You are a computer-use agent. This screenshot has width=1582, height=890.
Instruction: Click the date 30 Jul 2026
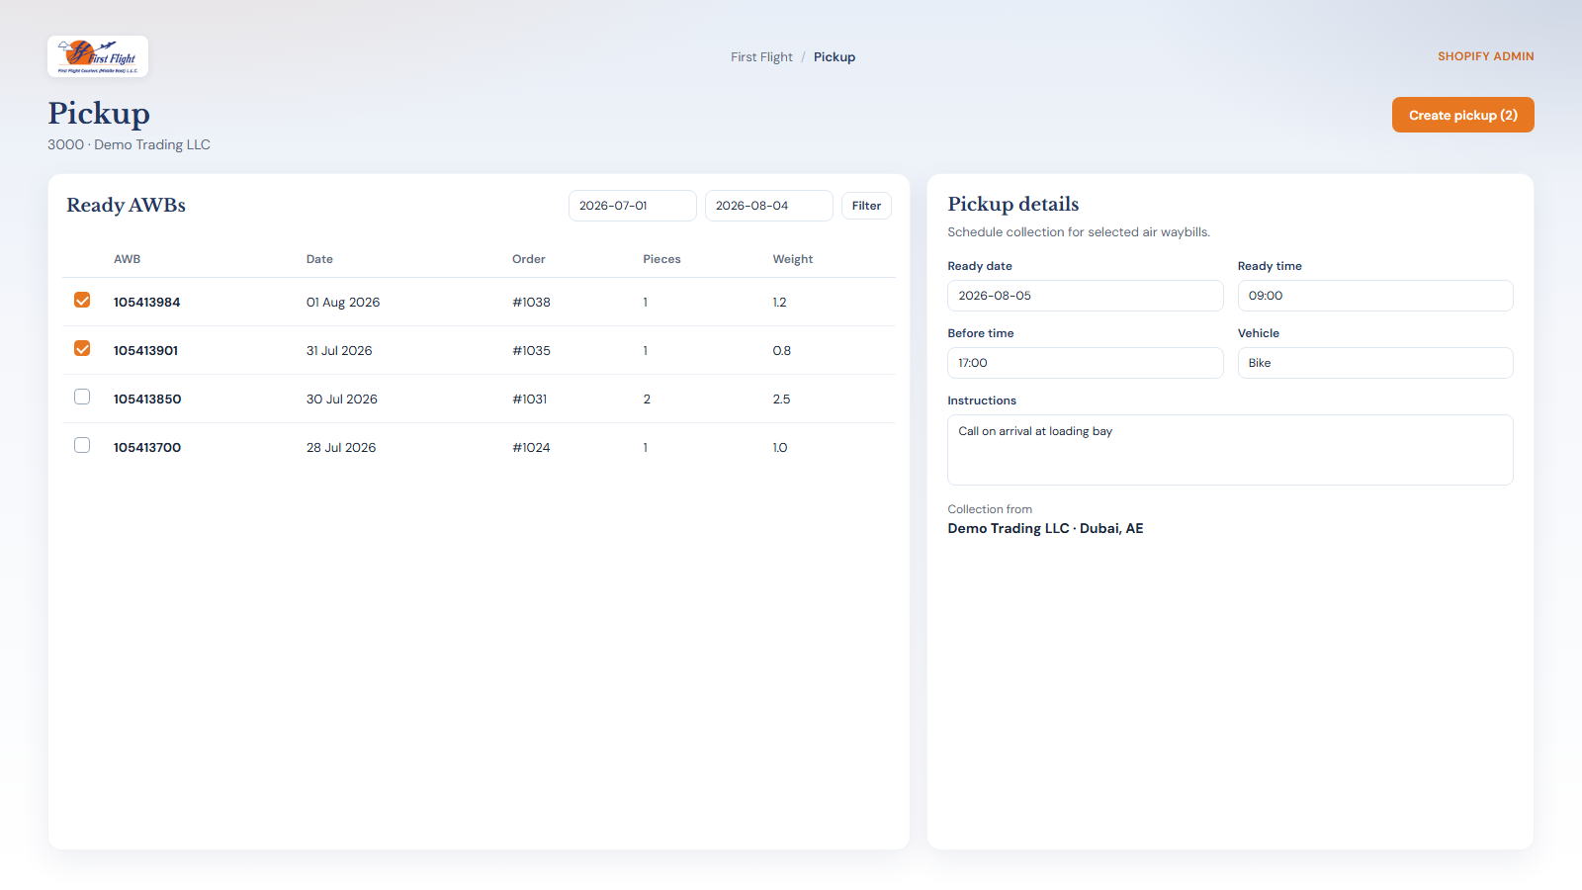[x=342, y=400]
